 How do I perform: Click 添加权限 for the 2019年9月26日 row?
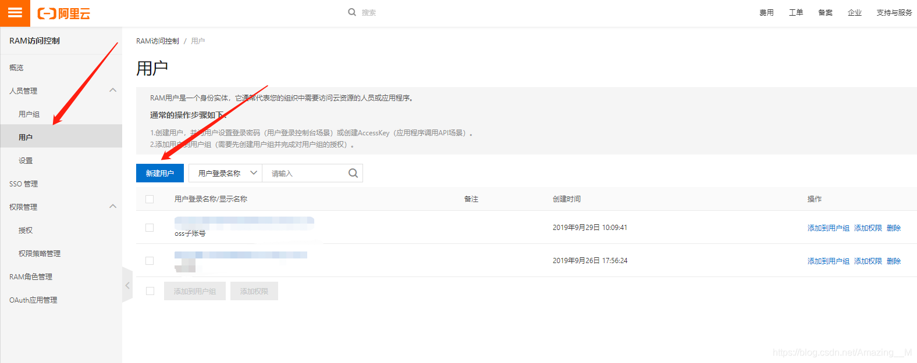868,261
